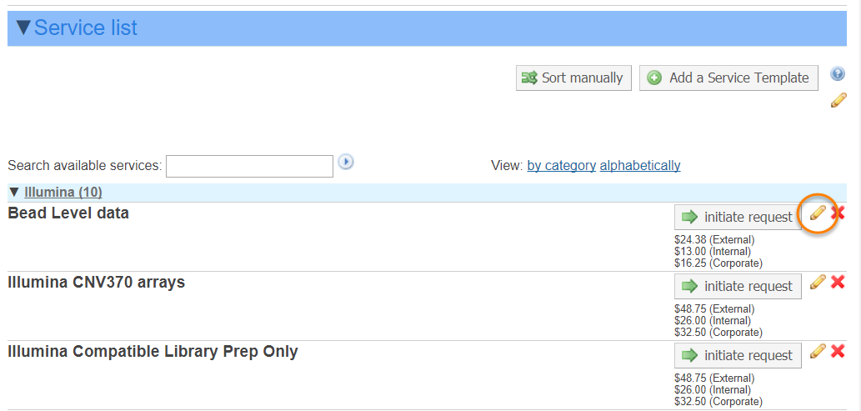Initiate request for Bead Level data
861x411 pixels.
[x=738, y=217]
